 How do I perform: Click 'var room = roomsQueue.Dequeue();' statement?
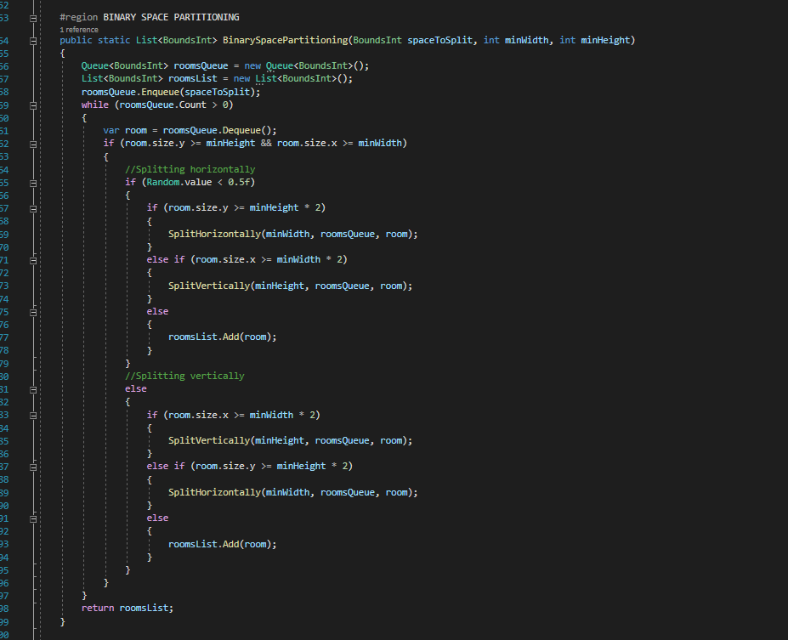pos(190,131)
